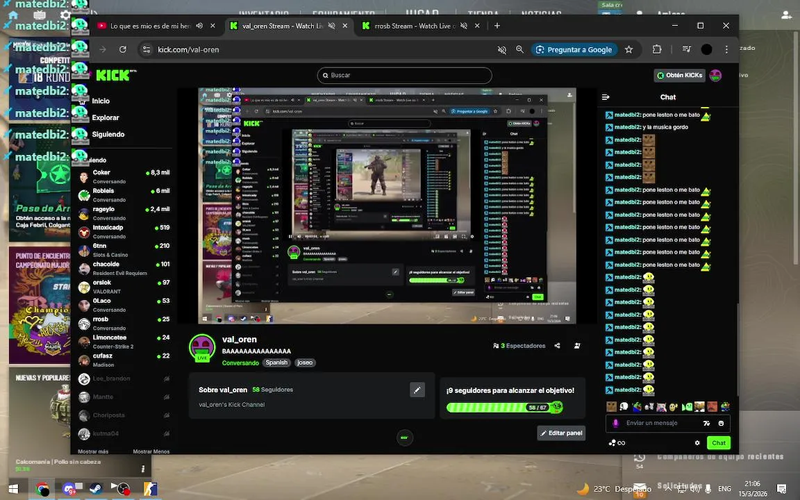
Task: Open the Chrome profile avatar
Action: pyautogui.click(x=707, y=49)
